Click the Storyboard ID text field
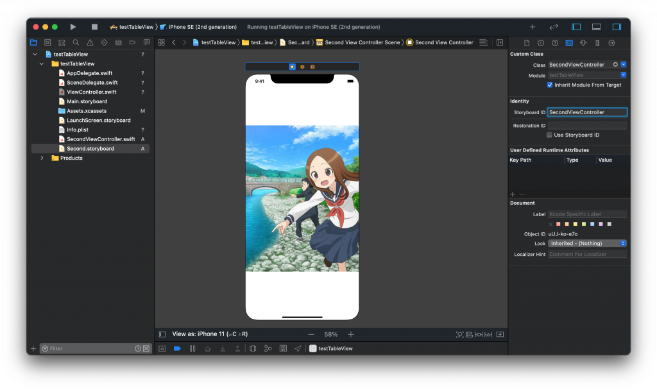The image size is (657, 390). click(x=587, y=112)
